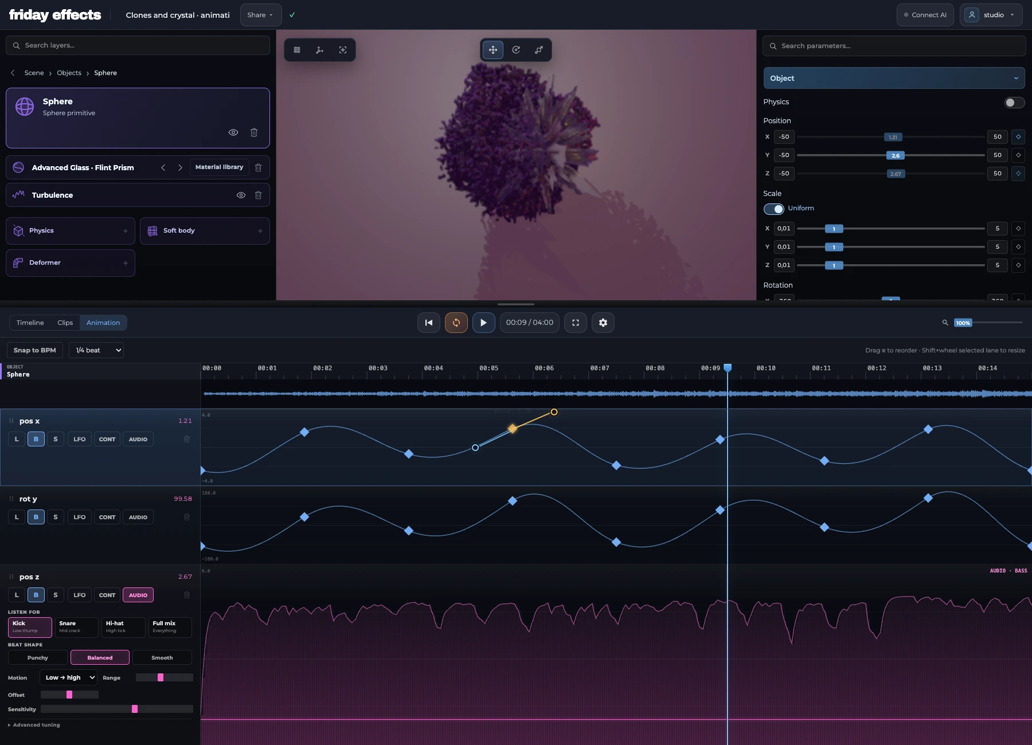Play the animation
Image resolution: width=1032 pixels, height=745 pixels.
pos(484,323)
